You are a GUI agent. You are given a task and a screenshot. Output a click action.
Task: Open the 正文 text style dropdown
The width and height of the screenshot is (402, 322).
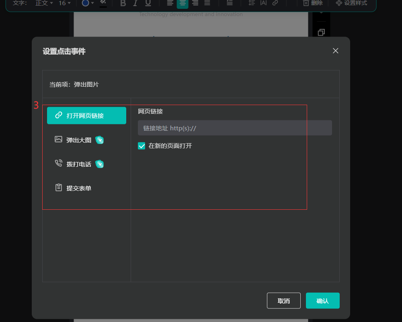pyautogui.click(x=44, y=3)
